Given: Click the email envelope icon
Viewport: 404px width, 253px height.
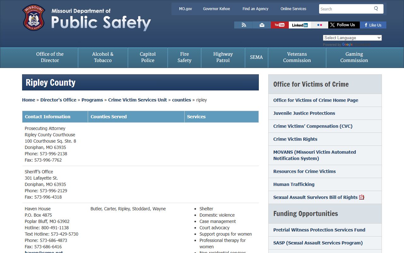Looking at the screenshot, I should [x=262, y=25].
